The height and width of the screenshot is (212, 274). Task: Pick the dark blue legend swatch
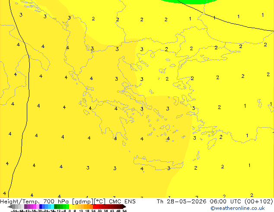(x=41, y=206)
